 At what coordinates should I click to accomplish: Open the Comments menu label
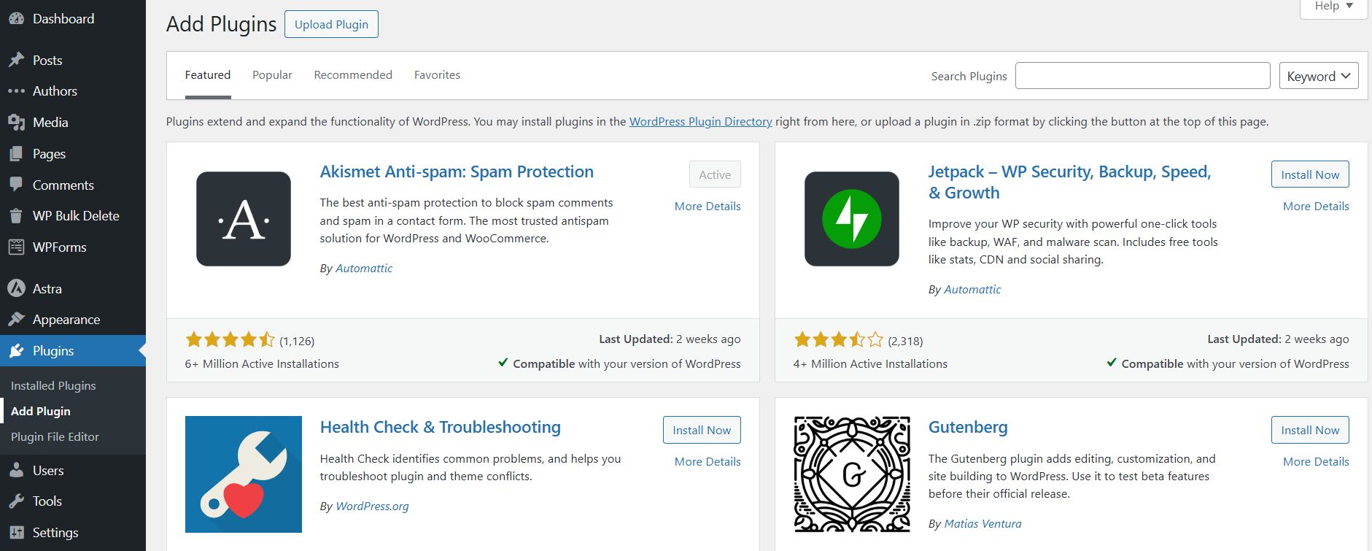coord(63,185)
